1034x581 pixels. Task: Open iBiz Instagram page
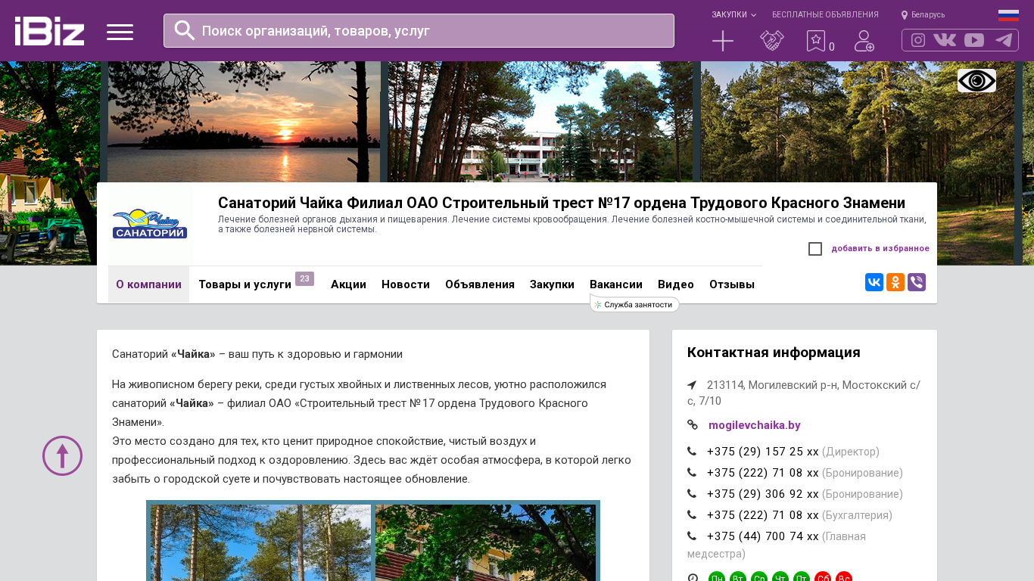pos(918,40)
